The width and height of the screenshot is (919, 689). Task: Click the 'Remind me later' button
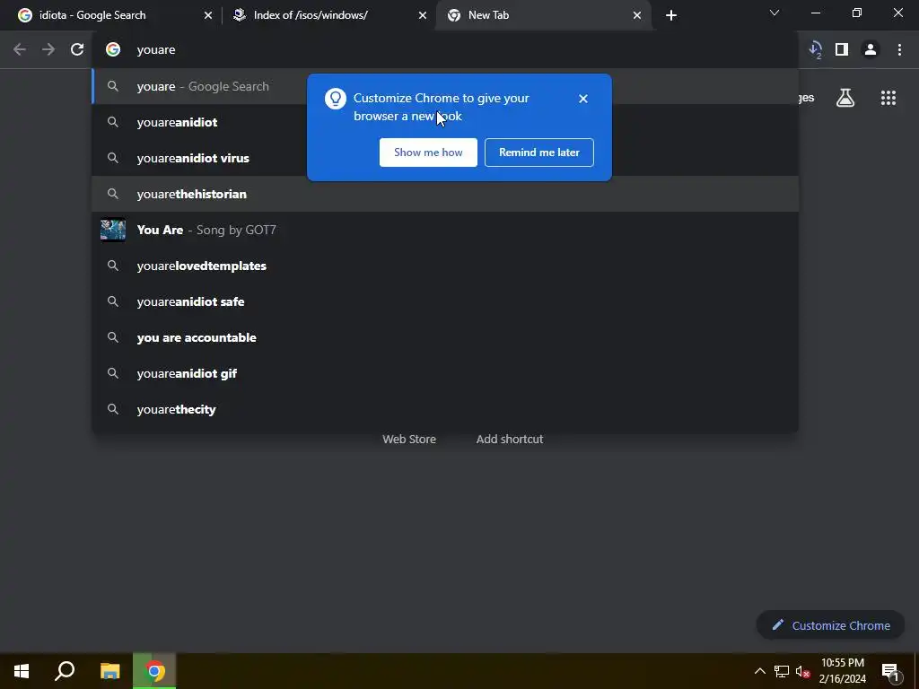tap(539, 153)
